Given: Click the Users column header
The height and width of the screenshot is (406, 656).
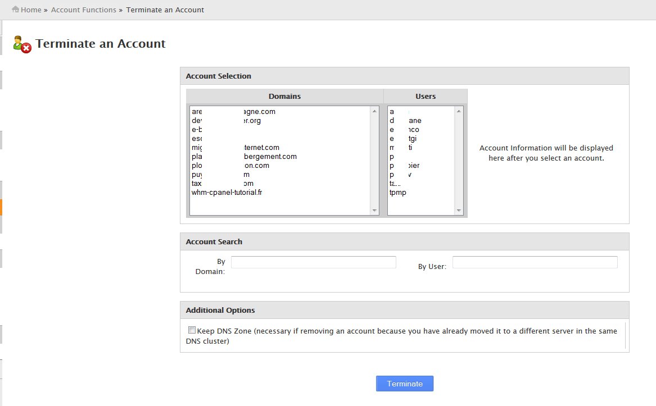Looking at the screenshot, I should (426, 96).
